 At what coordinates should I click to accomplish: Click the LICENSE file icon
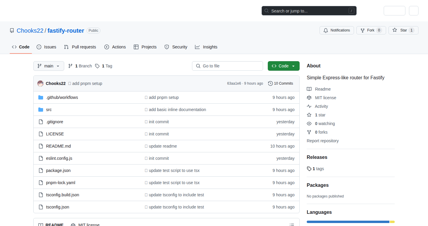coord(41,134)
